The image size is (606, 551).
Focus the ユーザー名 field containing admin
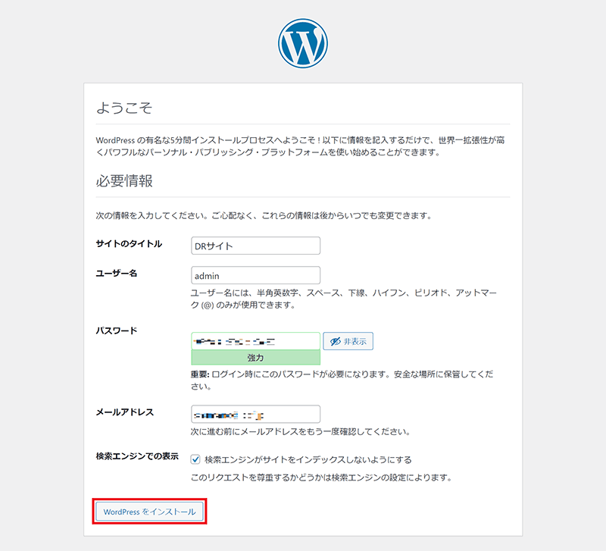255,275
